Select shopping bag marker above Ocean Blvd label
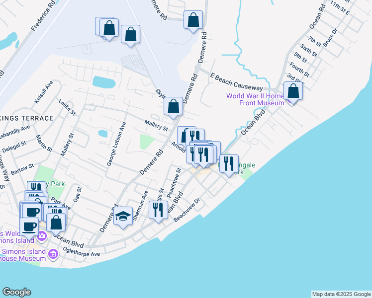 pyautogui.click(x=56, y=223)
